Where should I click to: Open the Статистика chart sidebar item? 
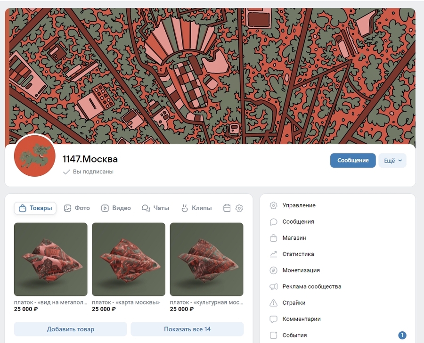298,254
